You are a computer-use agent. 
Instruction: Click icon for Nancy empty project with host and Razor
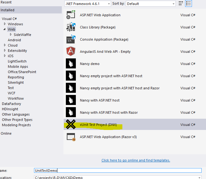71,88
